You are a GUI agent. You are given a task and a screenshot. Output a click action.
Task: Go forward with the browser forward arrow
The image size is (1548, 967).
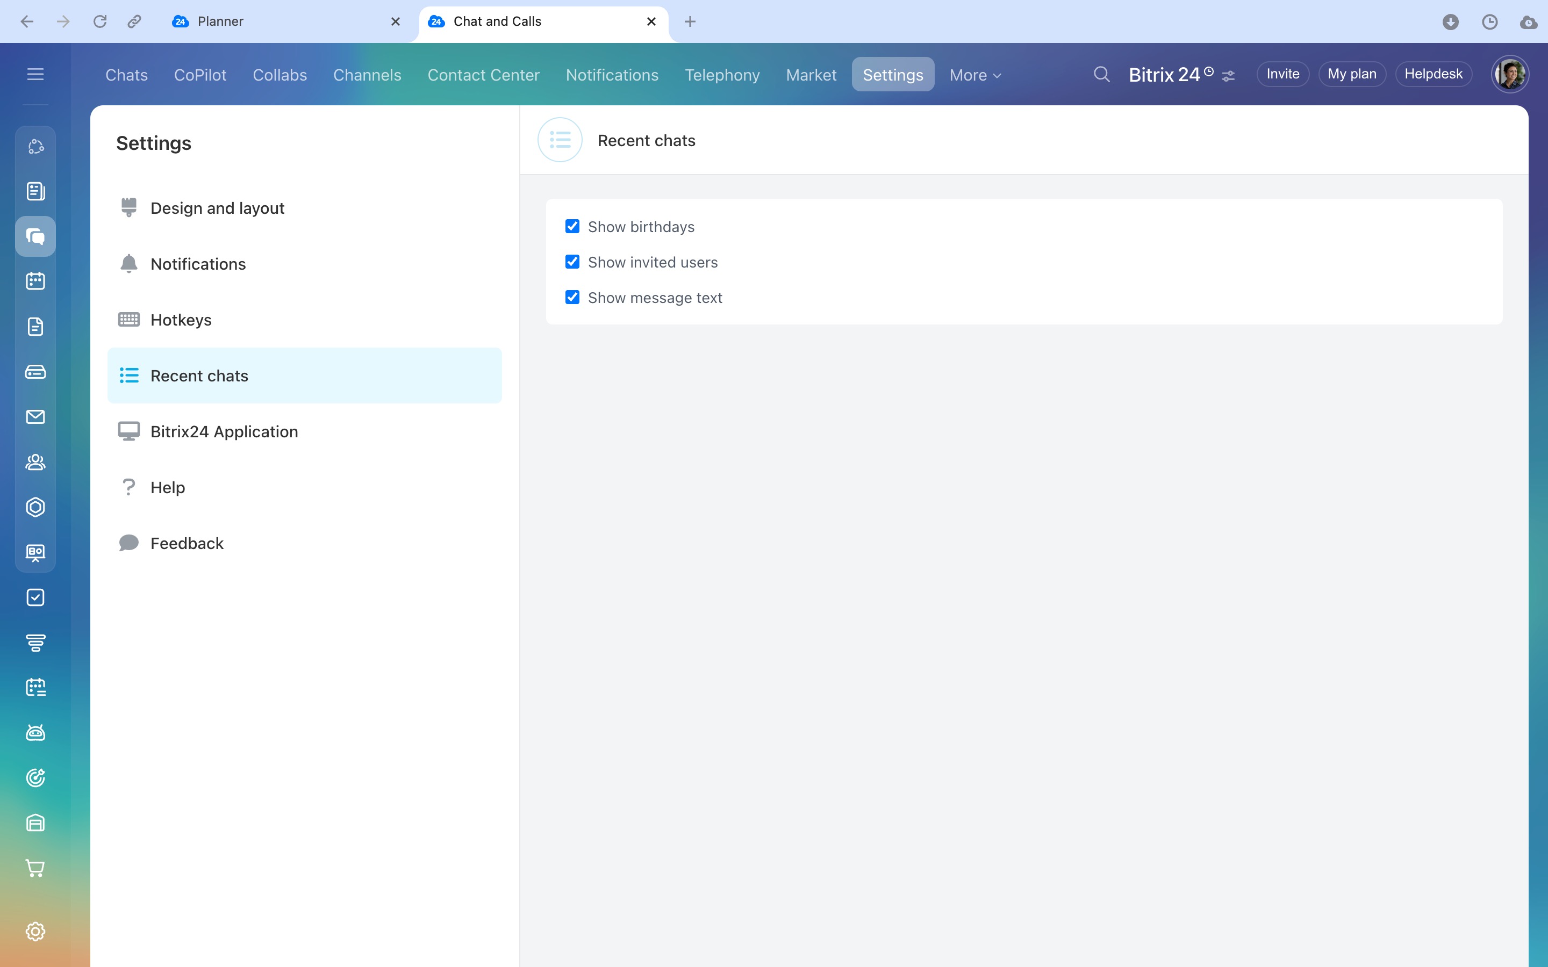coord(63,21)
